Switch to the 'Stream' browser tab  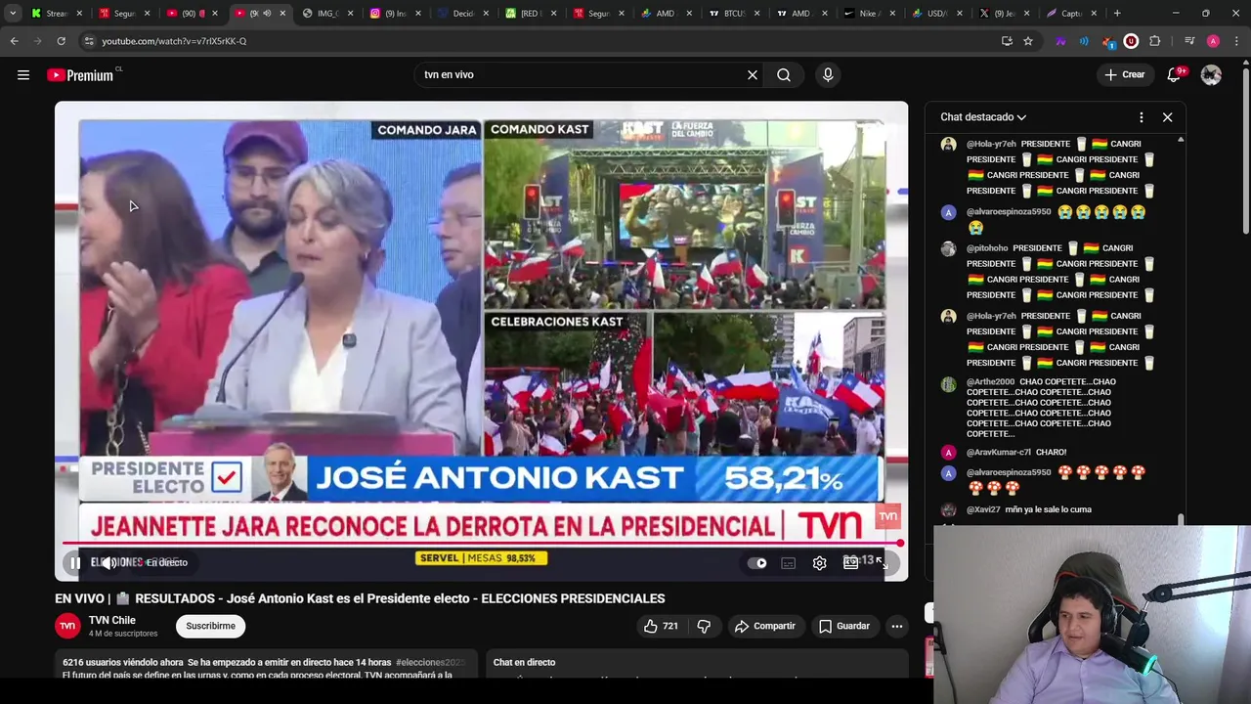(58, 14)
